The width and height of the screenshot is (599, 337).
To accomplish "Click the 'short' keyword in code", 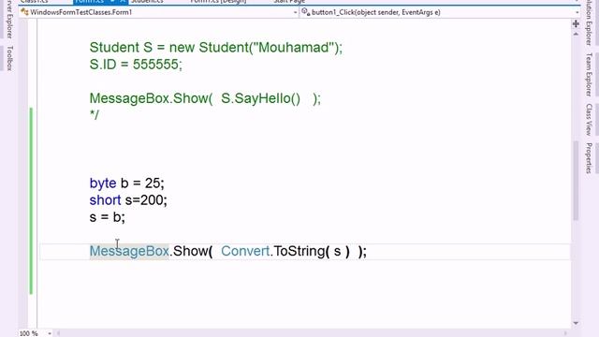I will pyautogui.click(x=105, y=200).
